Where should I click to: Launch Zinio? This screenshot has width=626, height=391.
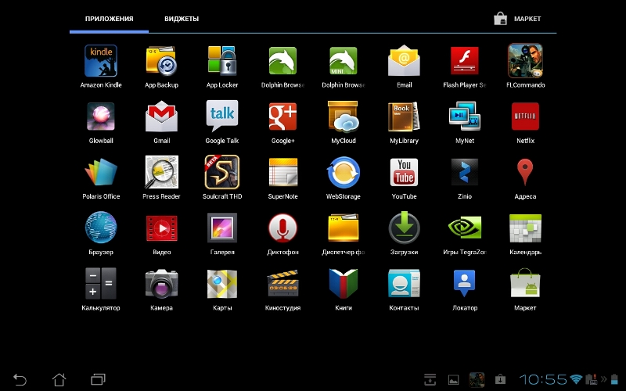point(465,172)
